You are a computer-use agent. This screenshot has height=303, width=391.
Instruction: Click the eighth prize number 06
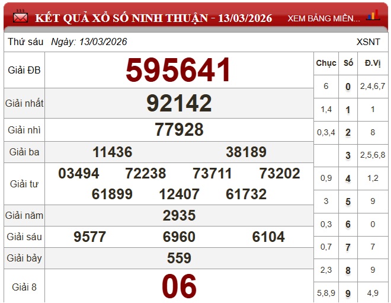[x=179, y=287]
